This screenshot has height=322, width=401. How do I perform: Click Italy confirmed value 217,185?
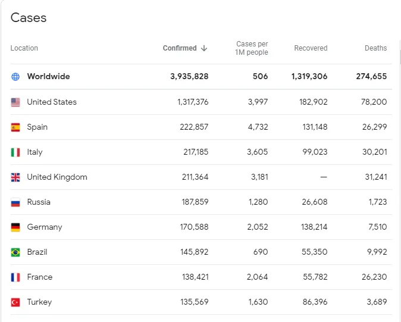[196, 152]
